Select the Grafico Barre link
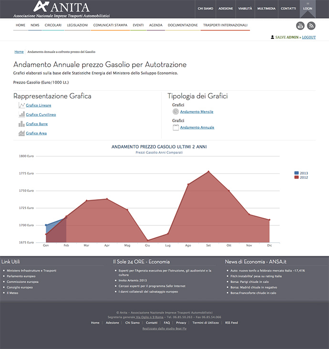329x349 pixels. point(37,124)
